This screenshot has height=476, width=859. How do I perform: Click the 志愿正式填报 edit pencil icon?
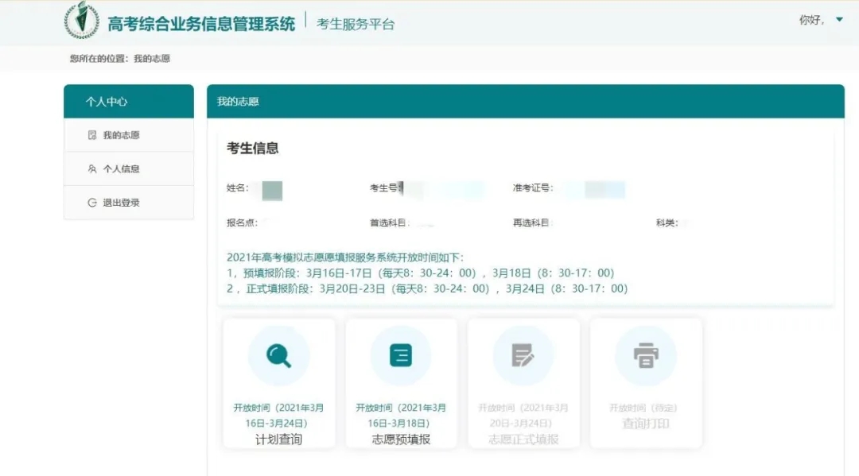point(523,355)
